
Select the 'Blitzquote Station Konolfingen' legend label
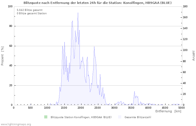tap(81, 117)
